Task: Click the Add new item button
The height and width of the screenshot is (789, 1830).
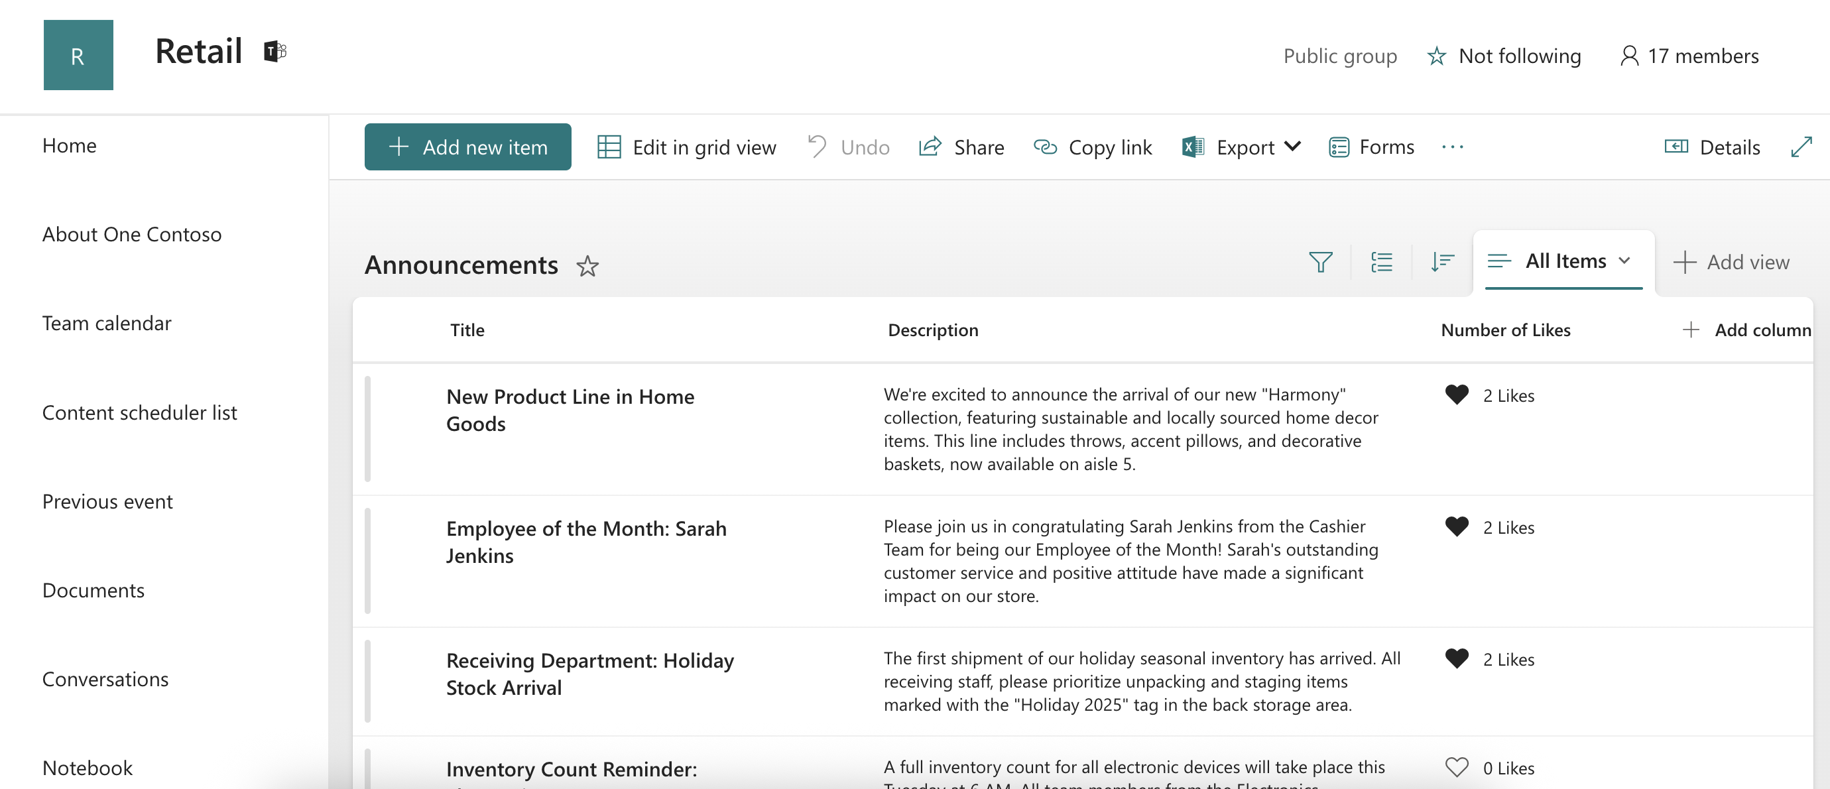Action: coord(467,147)
